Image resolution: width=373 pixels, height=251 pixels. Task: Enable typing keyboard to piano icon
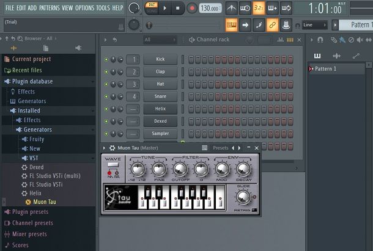tap(231, 24)
